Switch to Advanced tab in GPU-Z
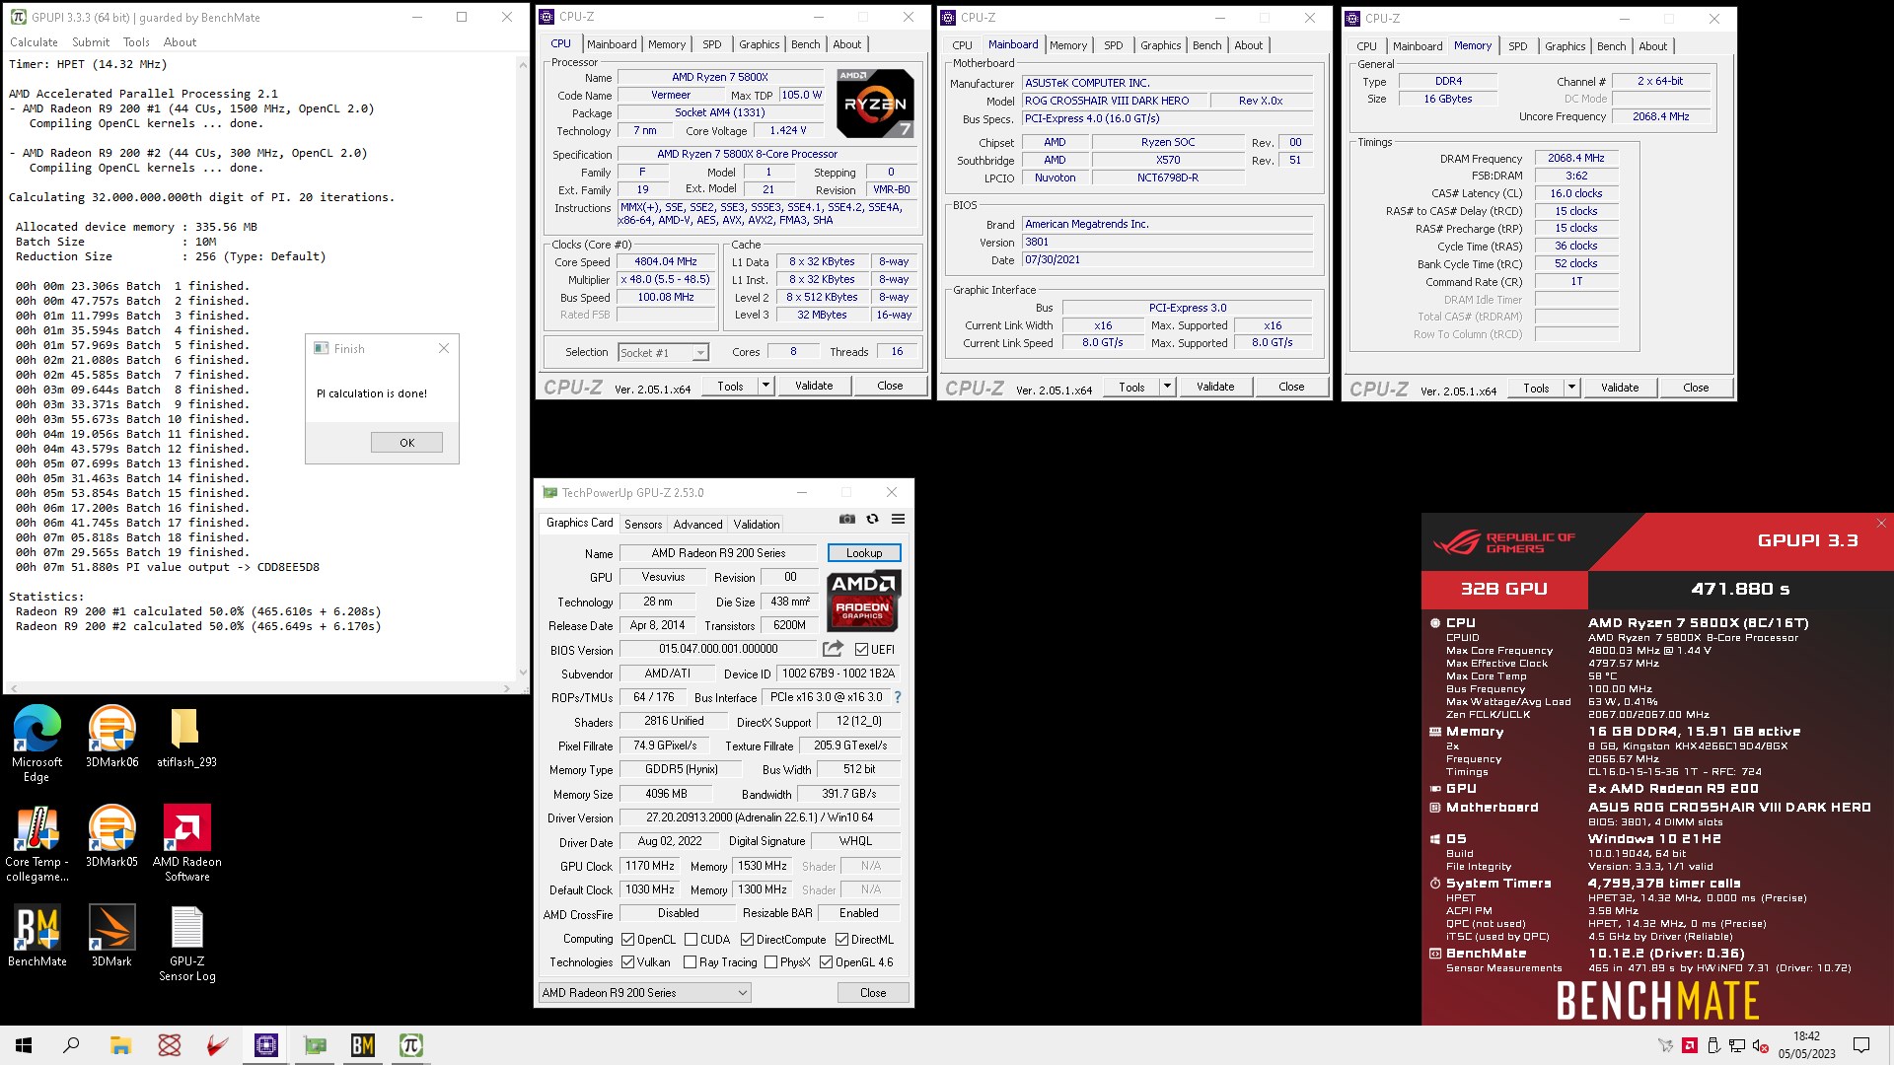This screenshot has width=1894, height=1065. [697, 524]
